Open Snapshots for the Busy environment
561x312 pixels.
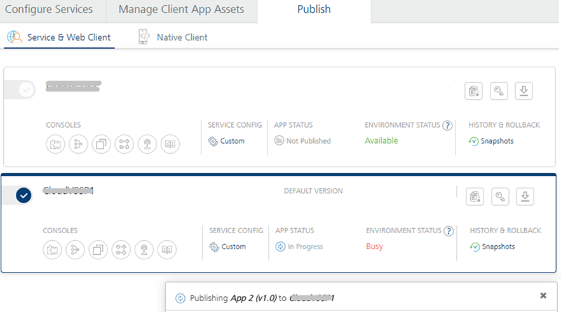498,247
